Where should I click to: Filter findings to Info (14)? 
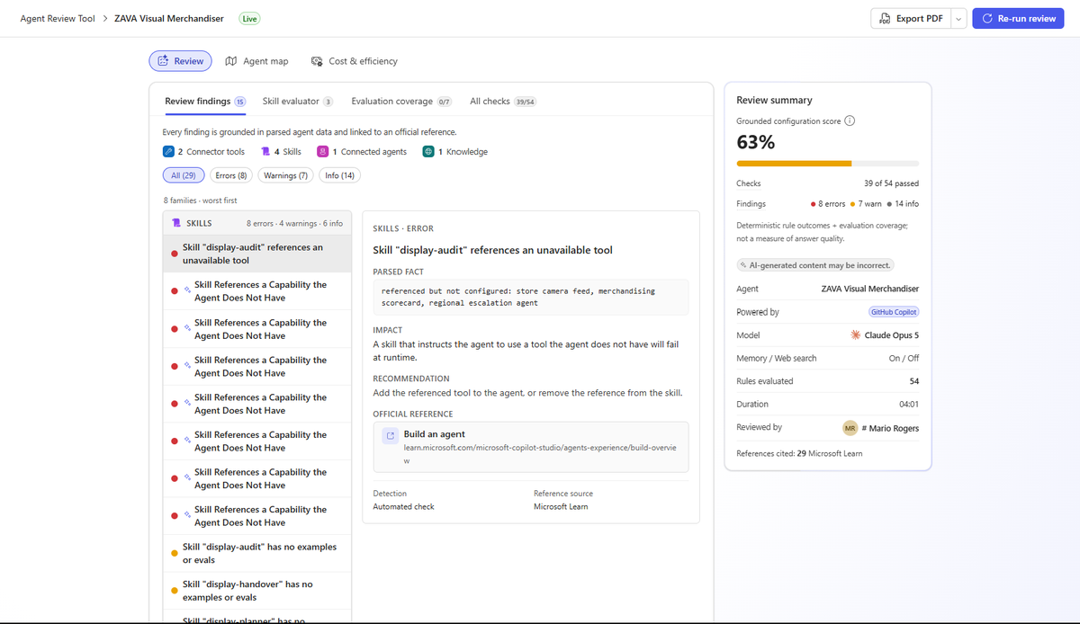339,175
